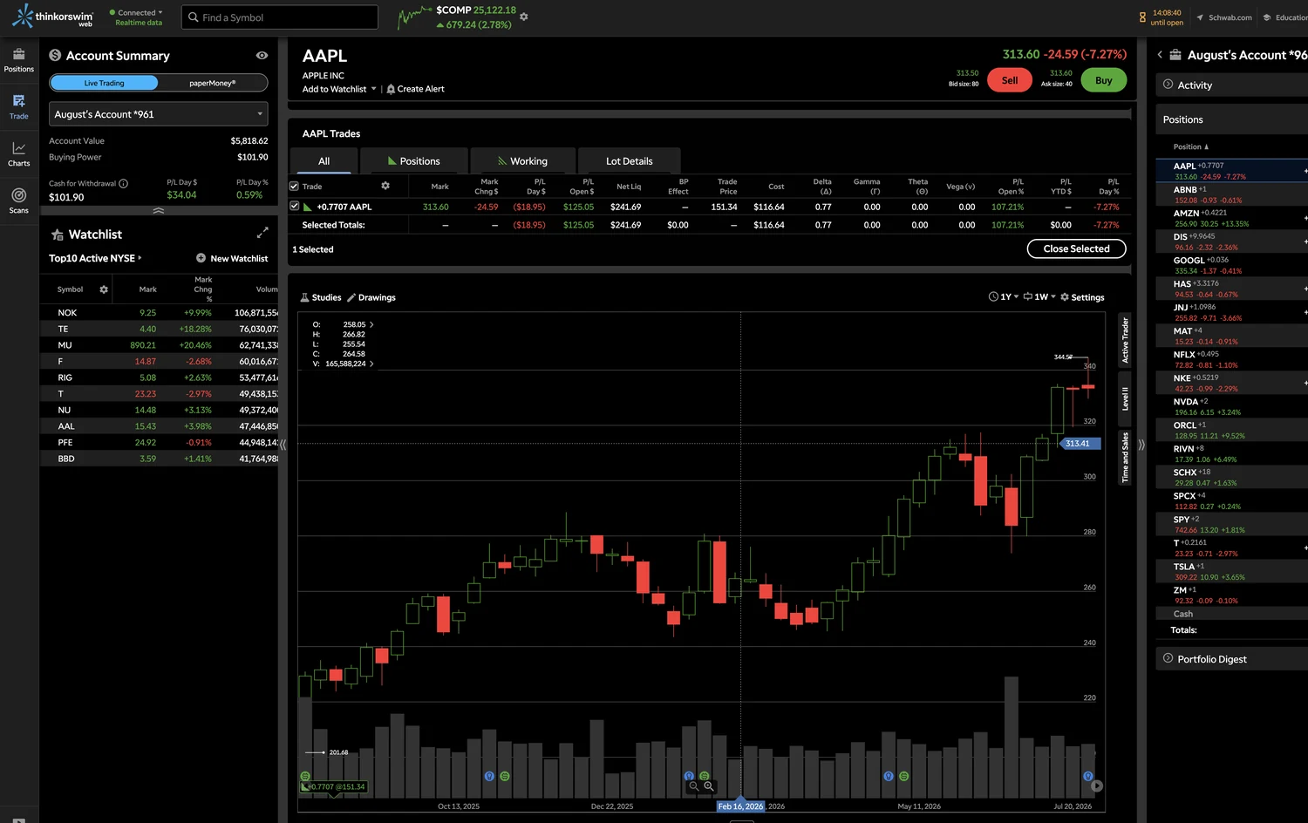The width and height of the screenshot is (1308, 823).
Task: Select the Lot Details tab
Action: 630,161
